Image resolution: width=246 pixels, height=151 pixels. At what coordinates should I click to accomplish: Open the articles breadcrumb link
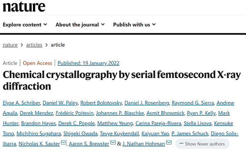pyautogui.click(x=34, y=45)
